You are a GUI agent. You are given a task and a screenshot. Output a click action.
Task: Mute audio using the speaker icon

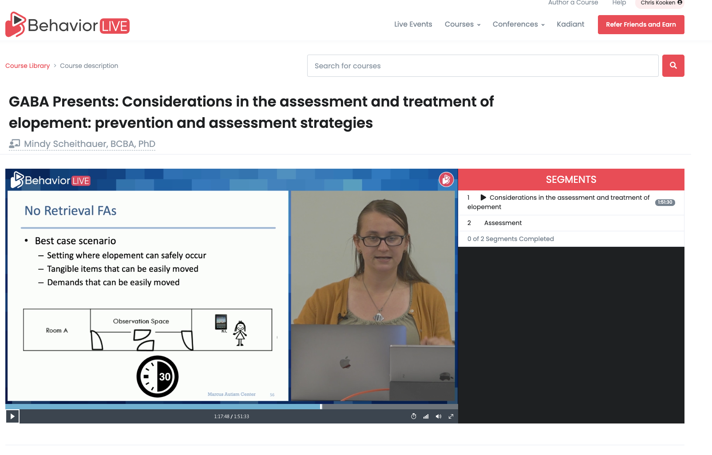click(x=439, y=416)
